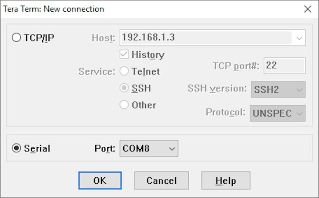
Task: Click the Cancel button
Action: coord(162,180)
